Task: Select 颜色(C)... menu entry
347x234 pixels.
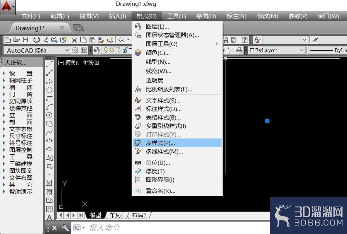Action: point(177,53)
